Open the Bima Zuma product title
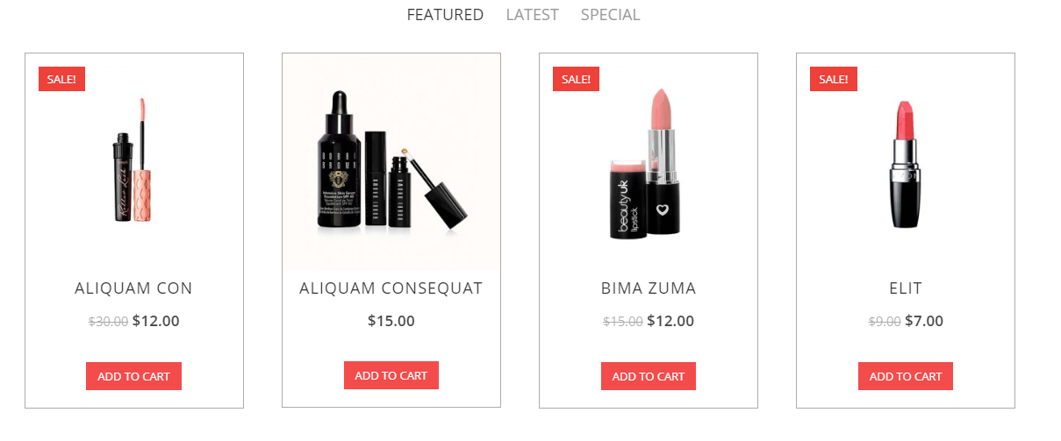1061x441 pixels. 649,288
